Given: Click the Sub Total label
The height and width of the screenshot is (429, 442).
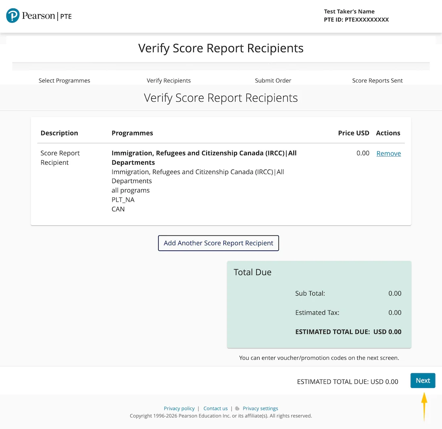Looking at the screenshot, I should click(x=310, y=293).
